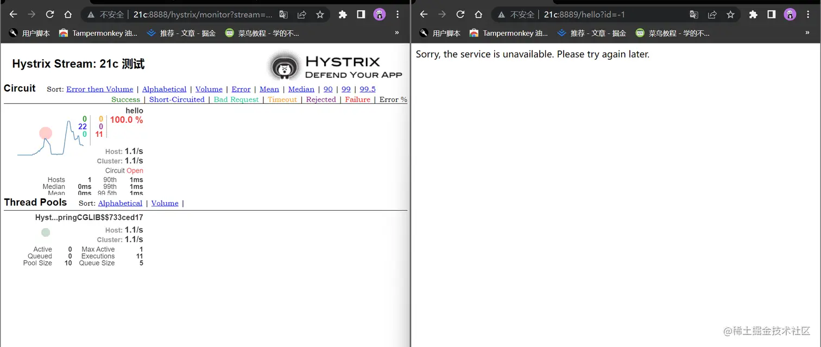Click the hello circuit traffic graph
This screenshot has width=821, height=347.
click(x=50, y=138)
